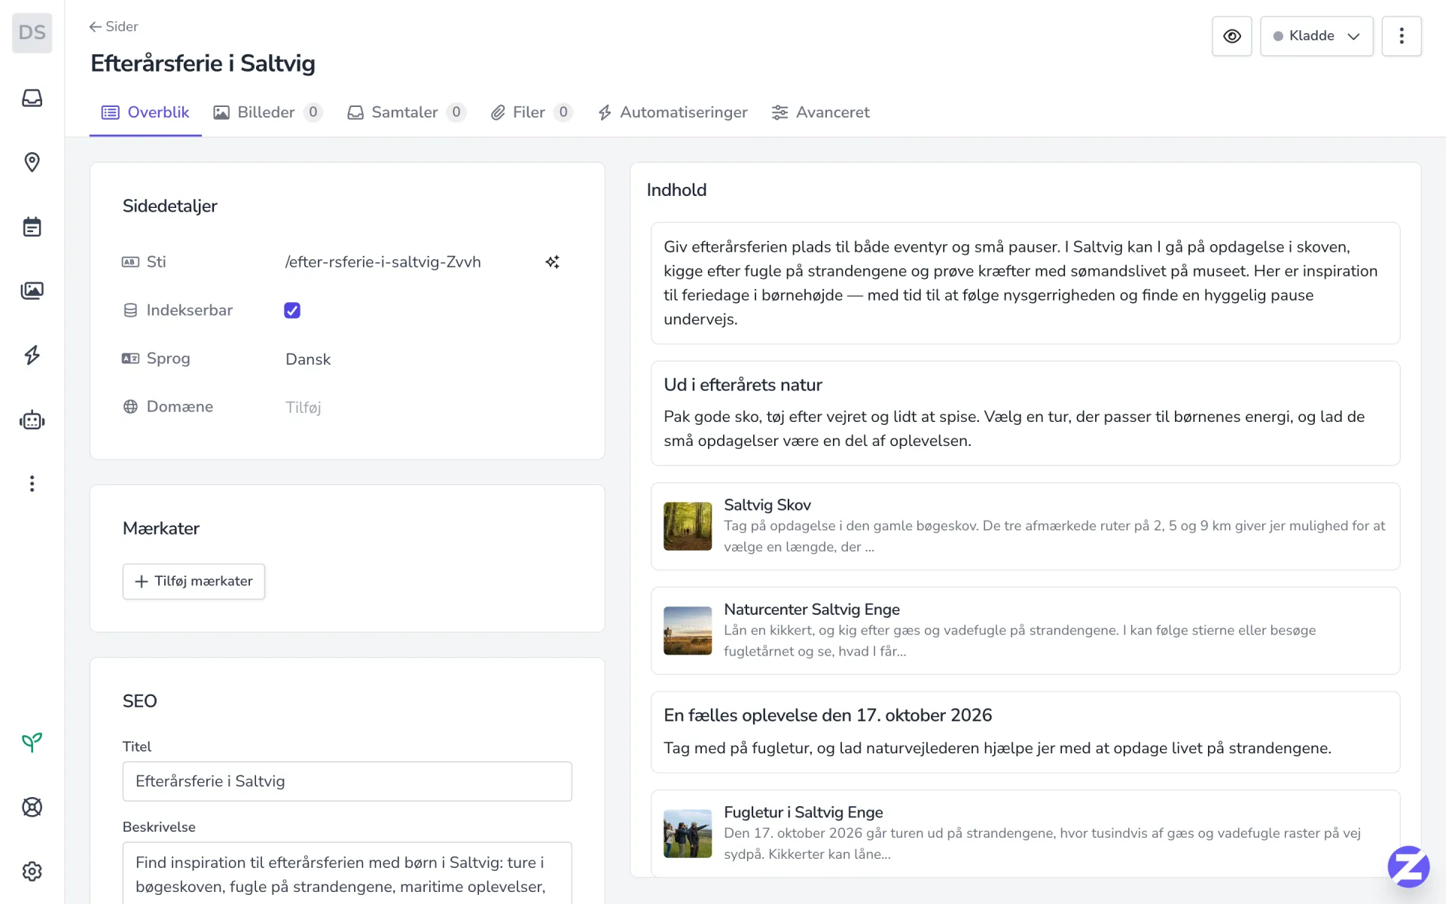Click the page title Efterårsferie i Saltvig
This screenshot has width=1446, height=904.
203,63
